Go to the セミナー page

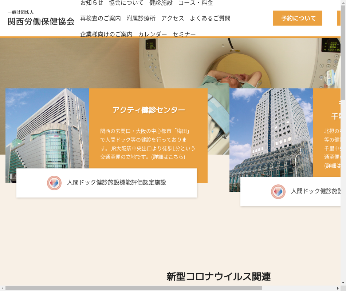pyautogui.click(x=184, y=34)
